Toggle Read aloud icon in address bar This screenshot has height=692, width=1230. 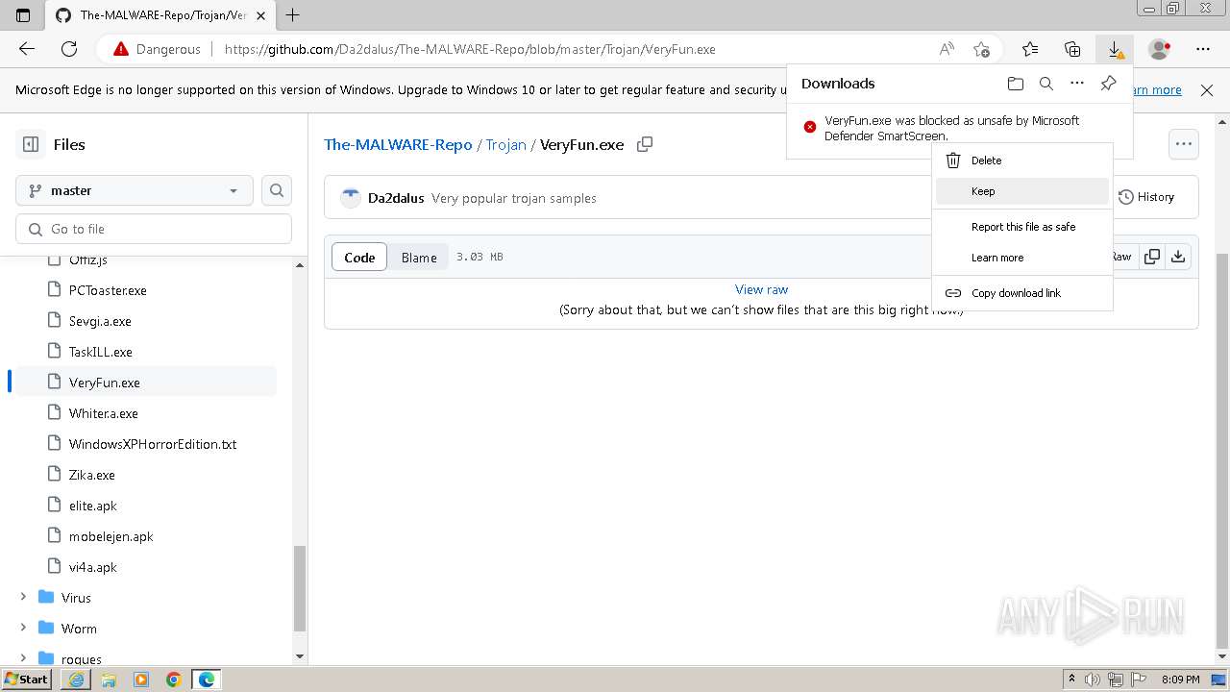947,49
